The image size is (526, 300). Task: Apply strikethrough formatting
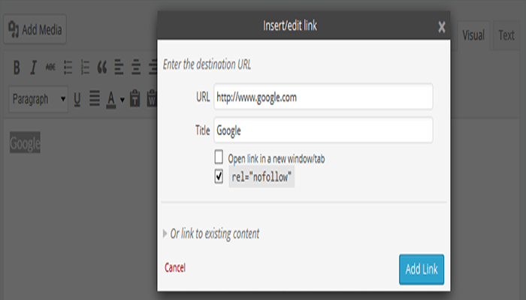tap(50, 67)
